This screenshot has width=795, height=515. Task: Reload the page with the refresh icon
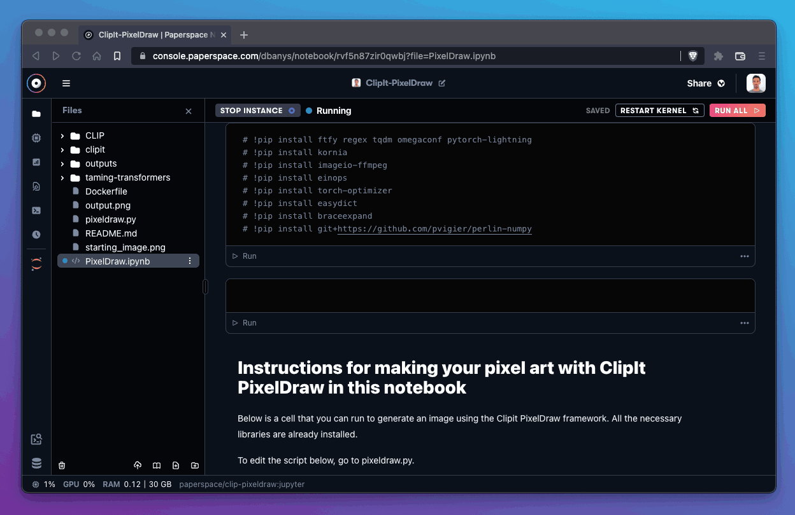point(76,56)
